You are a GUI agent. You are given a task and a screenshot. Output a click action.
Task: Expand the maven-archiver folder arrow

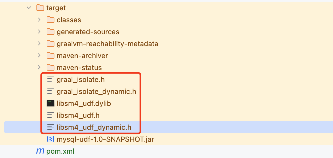click(39, 56)
